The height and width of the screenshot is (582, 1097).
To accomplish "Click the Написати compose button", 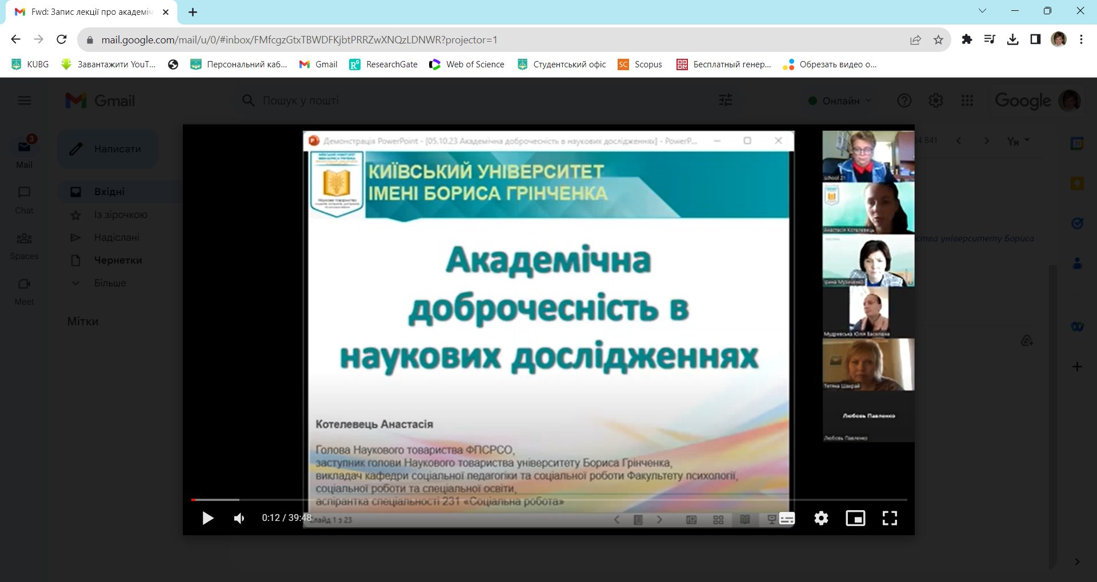I will (x=108, y=149).
